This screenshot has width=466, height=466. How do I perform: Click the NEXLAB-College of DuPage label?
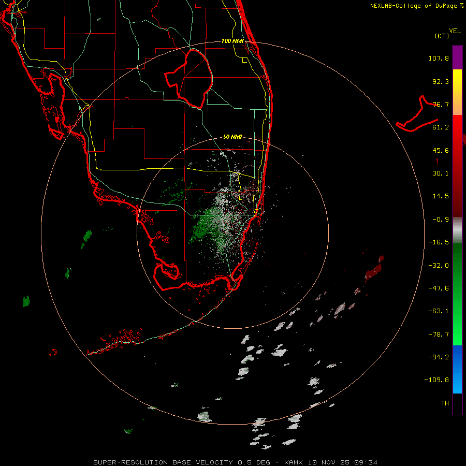click(416, 6)
